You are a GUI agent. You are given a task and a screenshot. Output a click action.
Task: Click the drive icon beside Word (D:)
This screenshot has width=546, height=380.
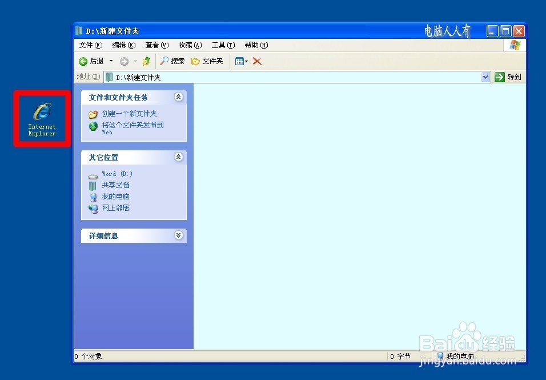point(93,176)
